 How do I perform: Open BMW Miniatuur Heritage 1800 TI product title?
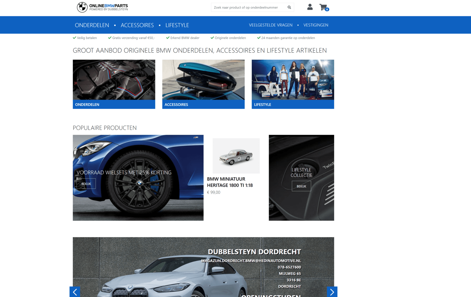pyautogui.click(x=230, y=182)
